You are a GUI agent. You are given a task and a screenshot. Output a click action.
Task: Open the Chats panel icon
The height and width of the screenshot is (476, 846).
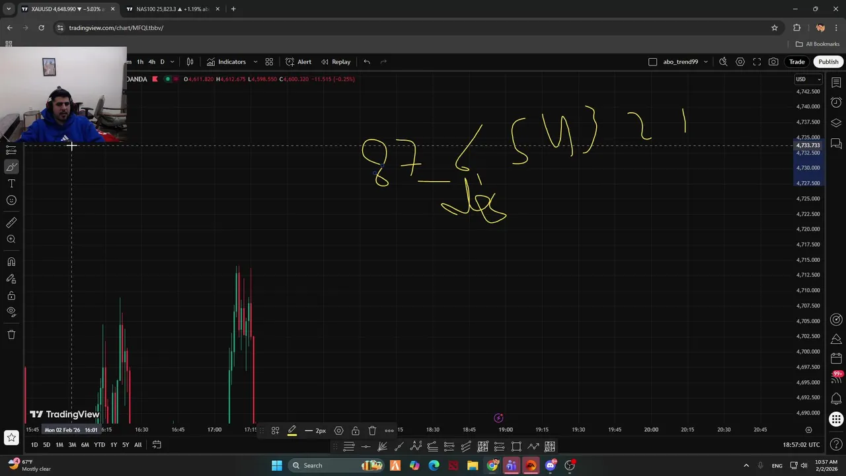(836, 143)
